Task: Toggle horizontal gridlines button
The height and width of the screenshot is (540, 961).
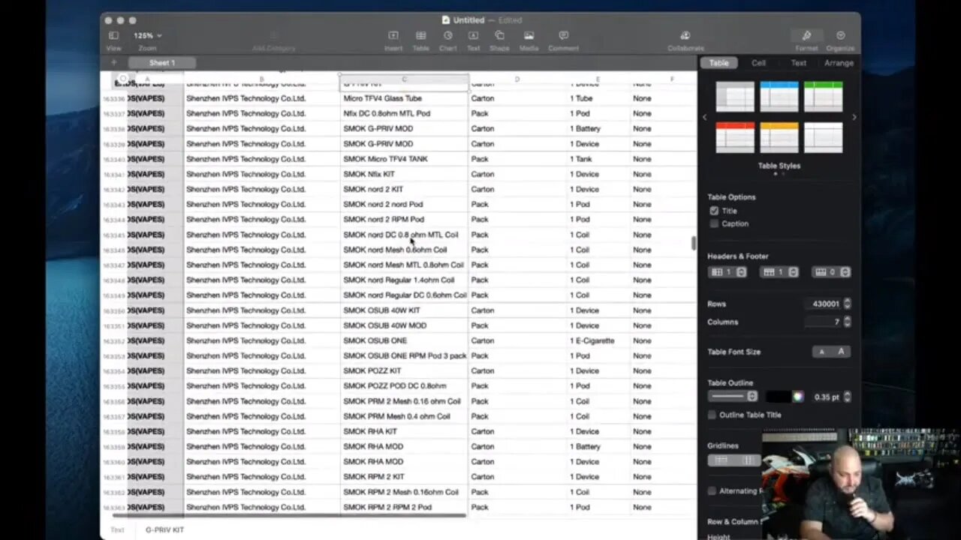Action: [x=722, y=460]
